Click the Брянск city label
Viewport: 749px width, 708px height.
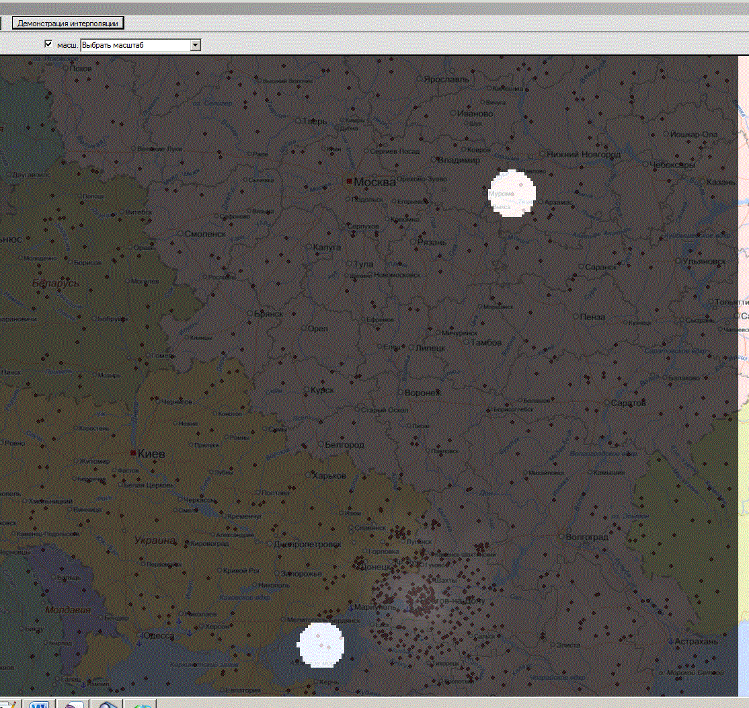(x=268, y=314)
